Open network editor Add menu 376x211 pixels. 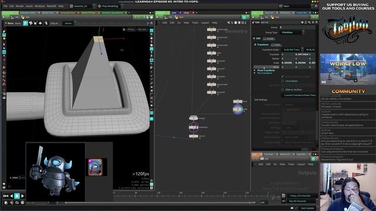[x=164, y=23]
